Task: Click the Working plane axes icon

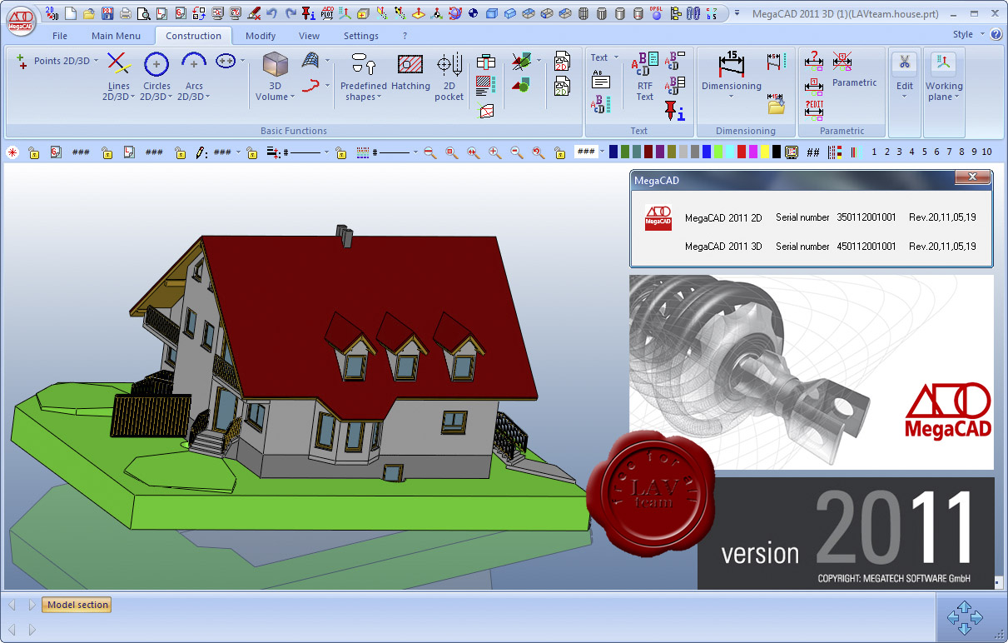Action: (x=943, y=63)
